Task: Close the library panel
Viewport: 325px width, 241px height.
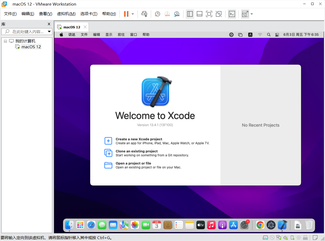Action: pos(49,24)
